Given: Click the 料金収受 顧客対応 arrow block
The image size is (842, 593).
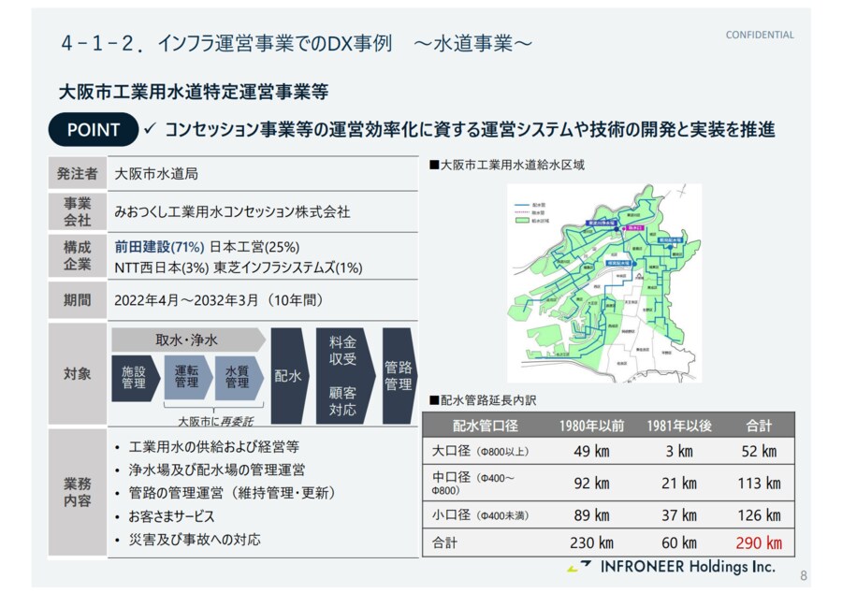Looking at the screenshot, I should [342, 375].
